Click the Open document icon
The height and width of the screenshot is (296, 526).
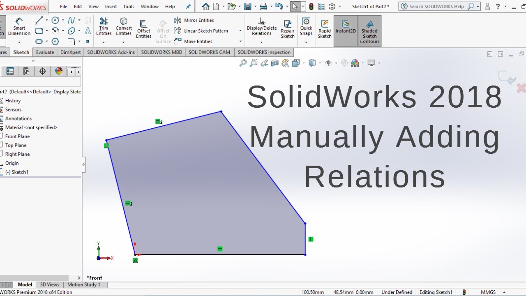pyautogui.click(x=232, y=6)
